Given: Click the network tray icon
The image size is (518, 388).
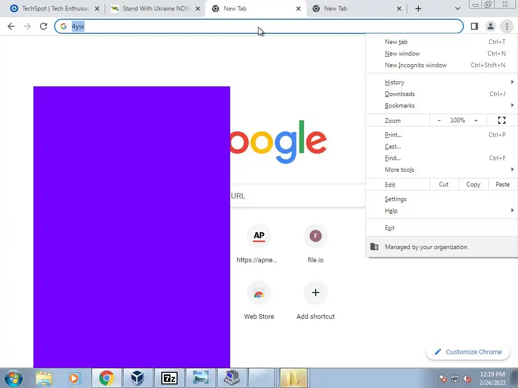Looking at the screenshot, I should pyautogui.click(x=455, y=378).
